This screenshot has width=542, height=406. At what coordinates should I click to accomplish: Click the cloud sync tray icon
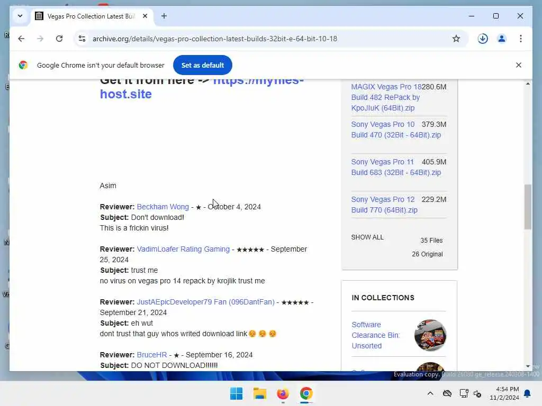(x=447, y=393)
